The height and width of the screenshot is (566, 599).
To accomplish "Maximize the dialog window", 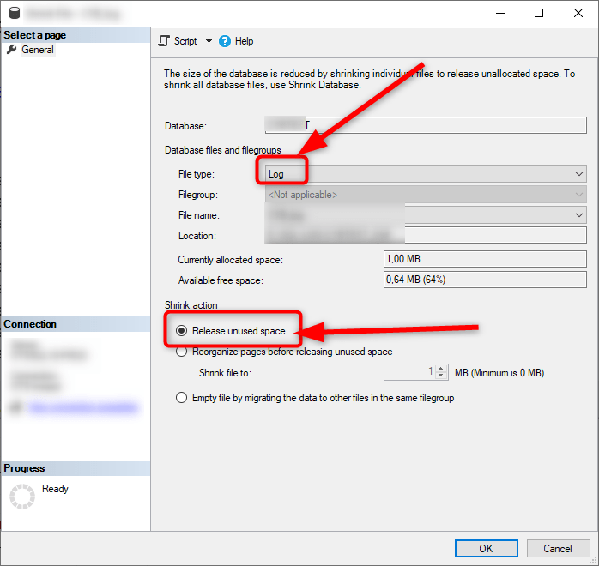I will click(x=538, y=13).
